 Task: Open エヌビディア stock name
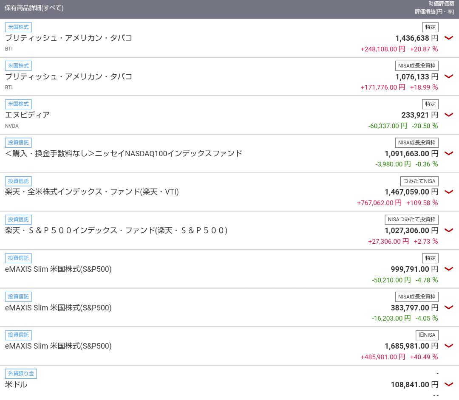[28, 115]
